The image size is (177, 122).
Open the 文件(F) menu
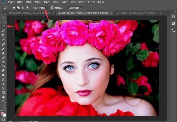click(11, 2)
